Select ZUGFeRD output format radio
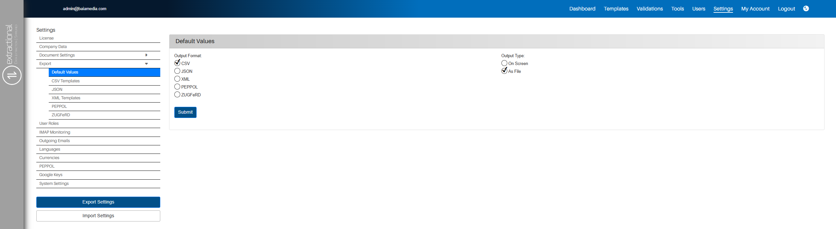Screen dimensions: 836x229 click(177, 95)
